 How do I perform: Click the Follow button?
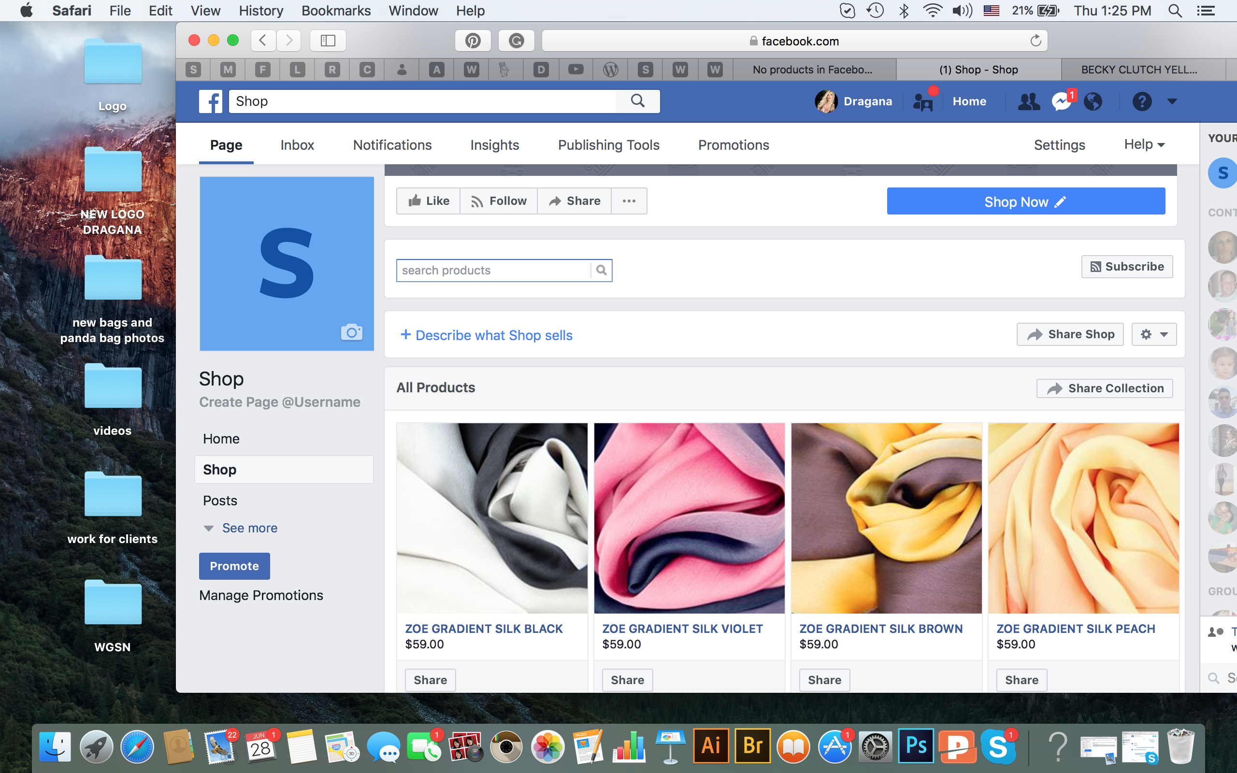(498, 201)
